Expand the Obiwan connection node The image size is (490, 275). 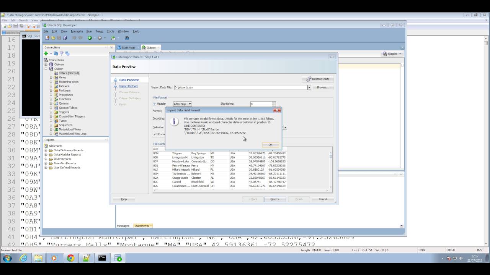coord(46,65)
